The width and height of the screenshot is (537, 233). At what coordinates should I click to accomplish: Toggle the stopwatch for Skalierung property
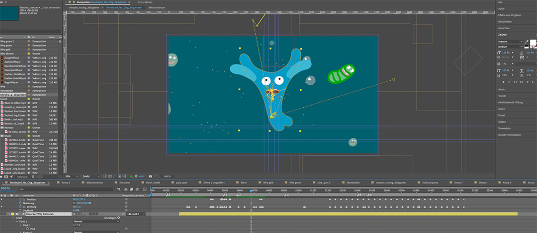(x=20, y=203)
